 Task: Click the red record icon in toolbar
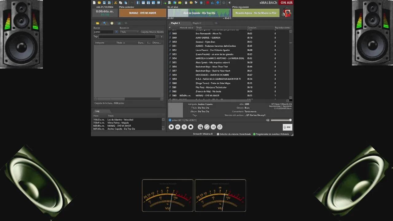coord(208,2)
